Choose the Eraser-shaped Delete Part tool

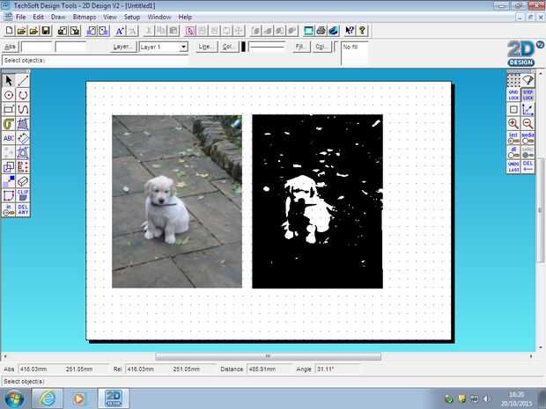coord(23,181)
